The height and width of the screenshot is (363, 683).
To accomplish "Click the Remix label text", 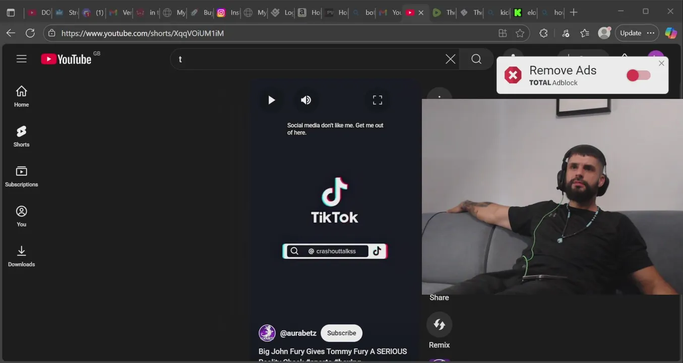I will (x=439, y=345).
